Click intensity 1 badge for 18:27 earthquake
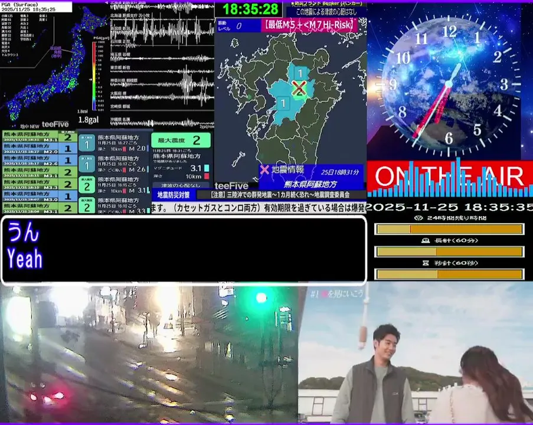Viewport: 533px width, 425px height. point(87,143)
